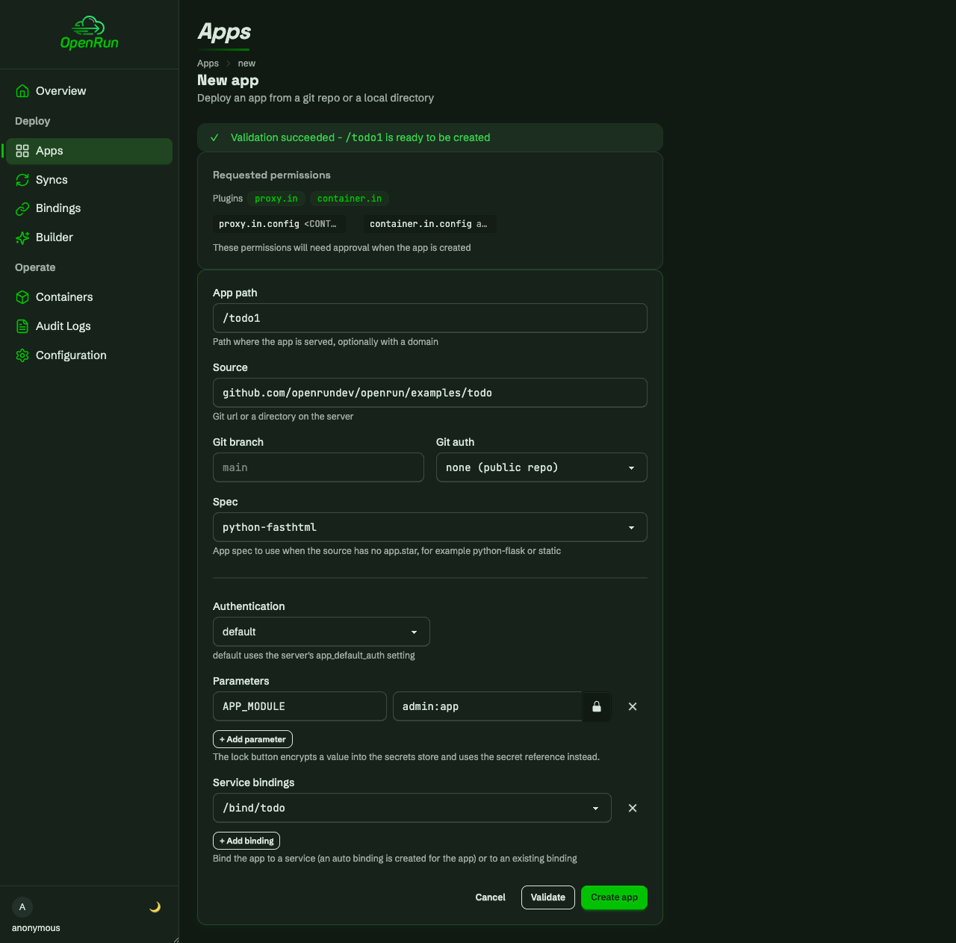Click the Configuration gear icon
956x943 pixels.
[22, 355]
